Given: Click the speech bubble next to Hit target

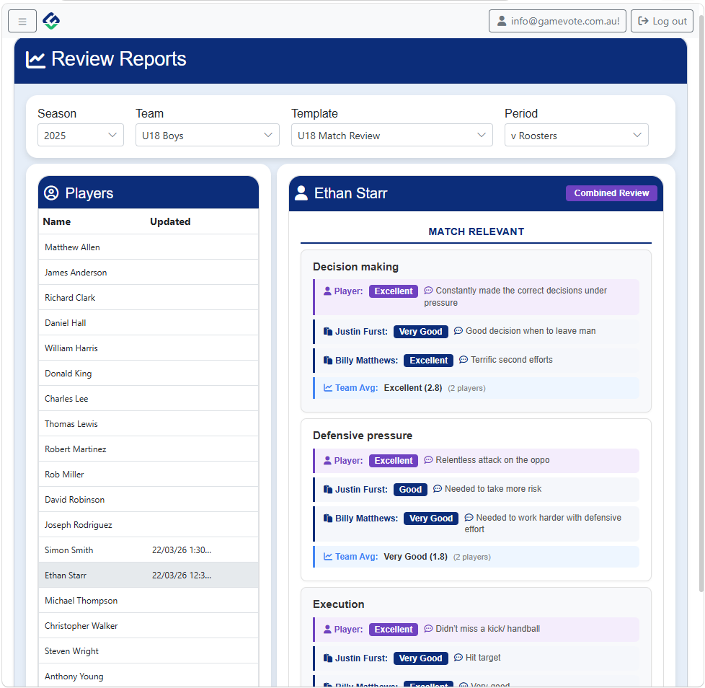Looking at the screenshot, I should click(458, 657).
